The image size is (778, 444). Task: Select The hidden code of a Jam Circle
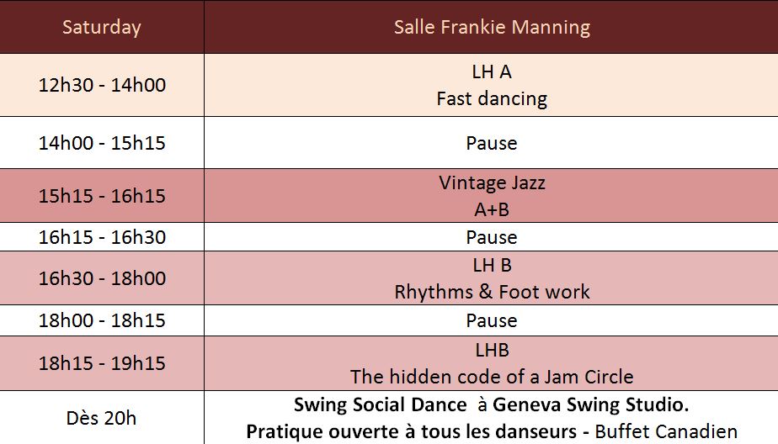click(x=491, y=376)
